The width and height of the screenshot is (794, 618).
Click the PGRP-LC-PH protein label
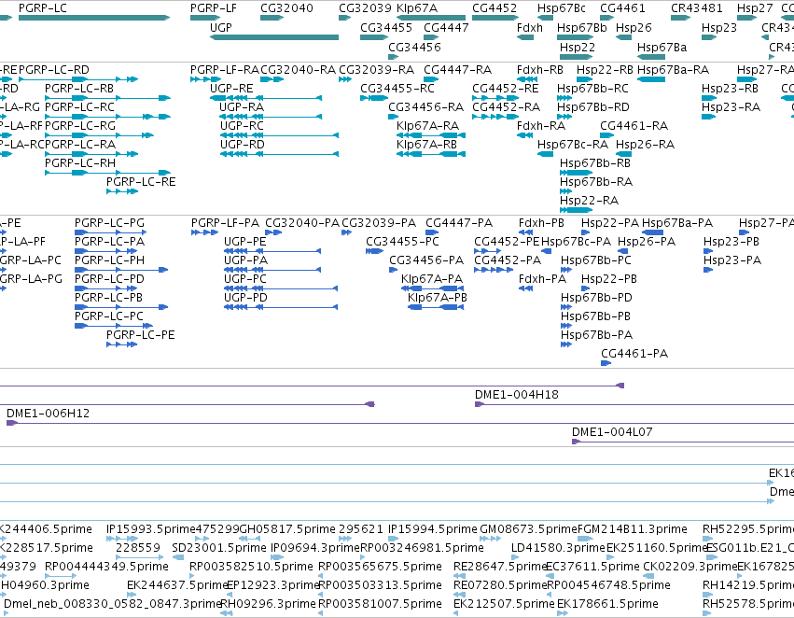pyautogui.click(x=109, y=260)
